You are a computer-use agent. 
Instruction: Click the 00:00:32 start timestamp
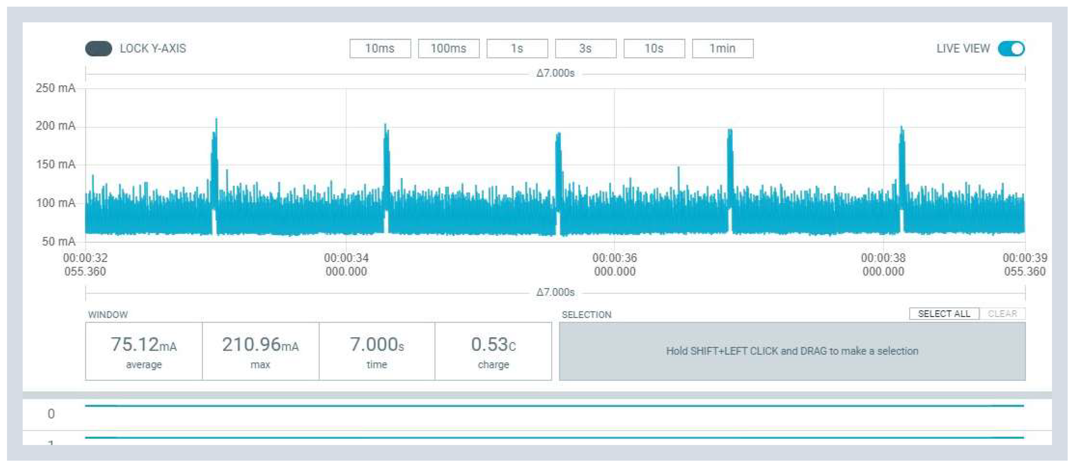click(85, 264)
